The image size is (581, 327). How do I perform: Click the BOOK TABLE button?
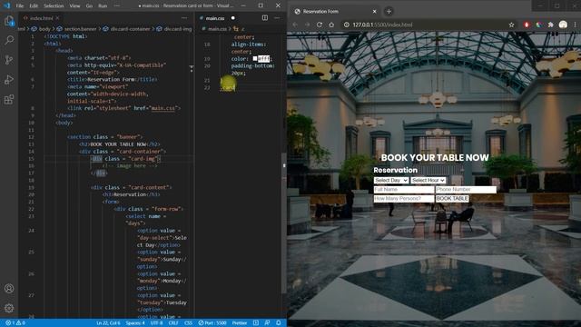(x=452, y=199)
